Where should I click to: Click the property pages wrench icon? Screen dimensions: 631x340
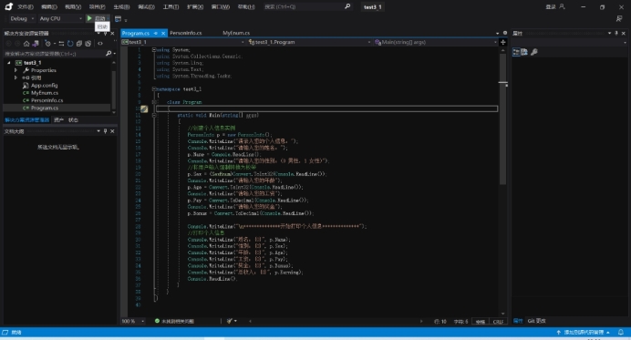(534, 52)
